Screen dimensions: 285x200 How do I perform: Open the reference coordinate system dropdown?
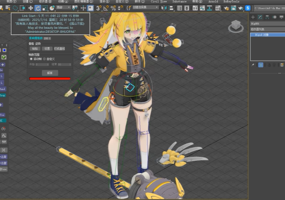click(x=63, y=8)
